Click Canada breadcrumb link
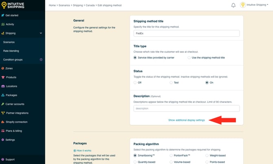Screen dimensions: 273x164 pyautogui.click(x=90, y=5)
